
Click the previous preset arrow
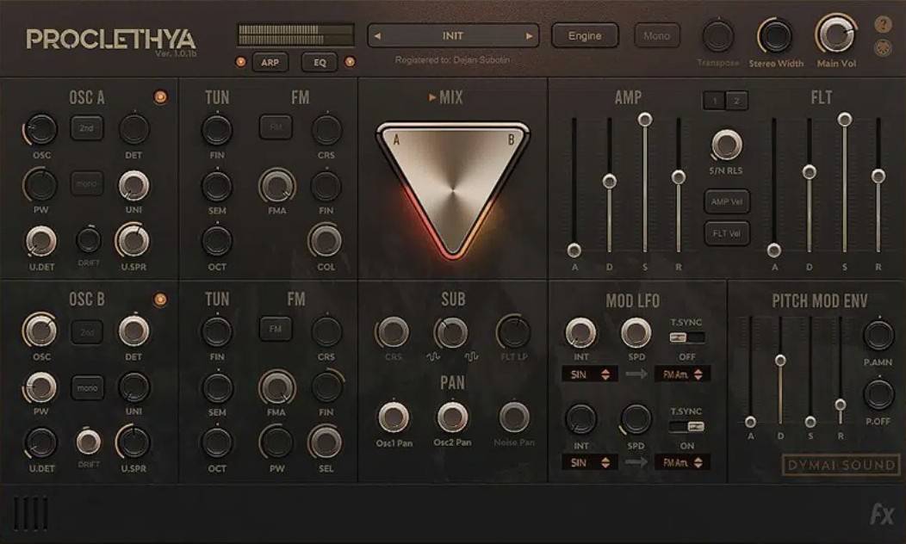pyautogui.click(x=376, y=36)
